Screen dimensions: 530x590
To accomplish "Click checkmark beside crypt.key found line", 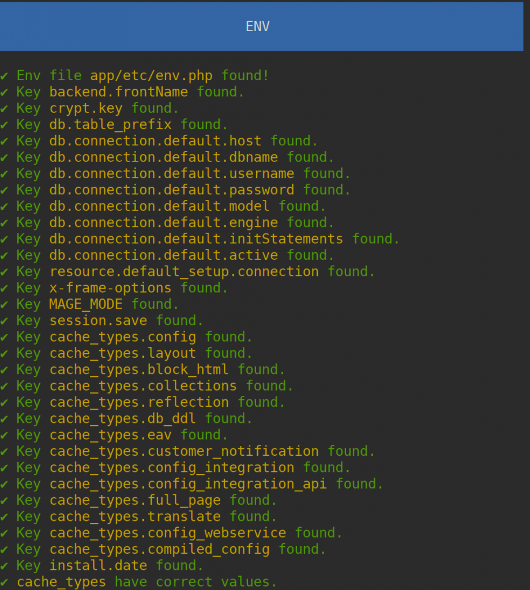I will pos(4,109).
